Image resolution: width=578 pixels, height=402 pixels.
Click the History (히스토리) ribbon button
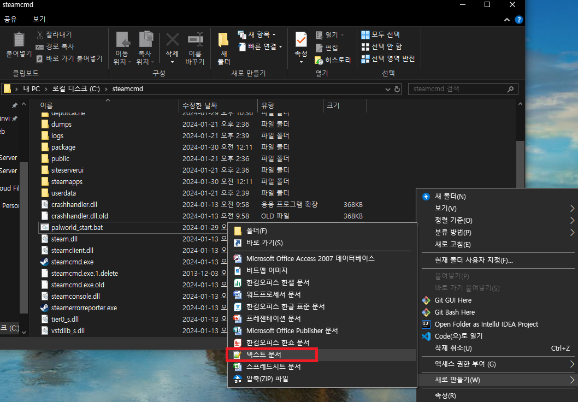pyautogui.click(x=333, y=60)
